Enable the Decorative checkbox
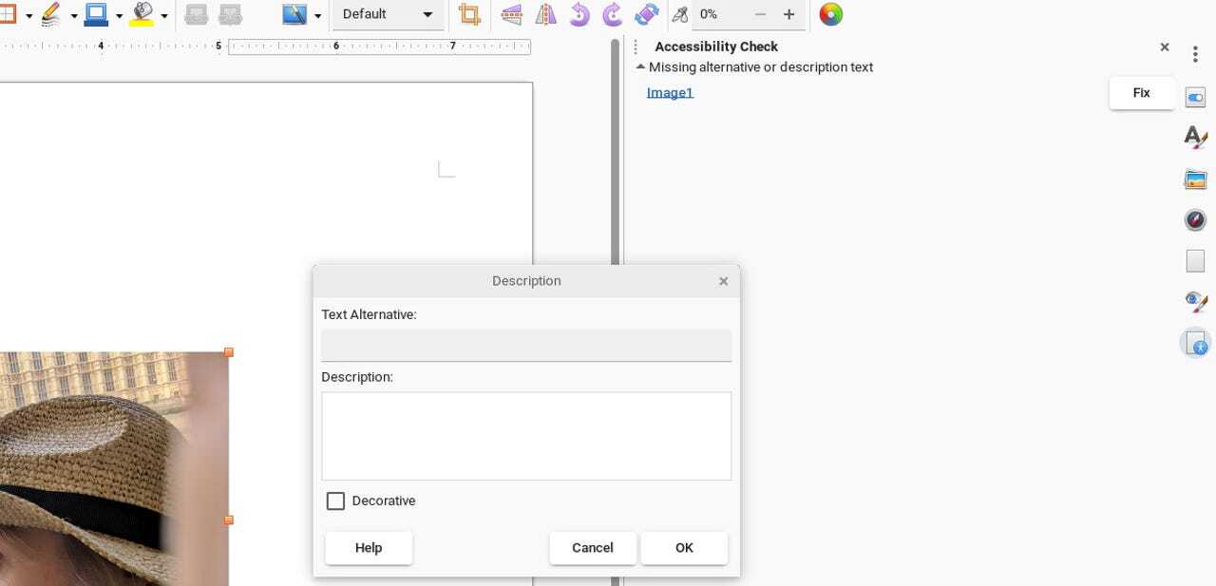 click(335, 501)
